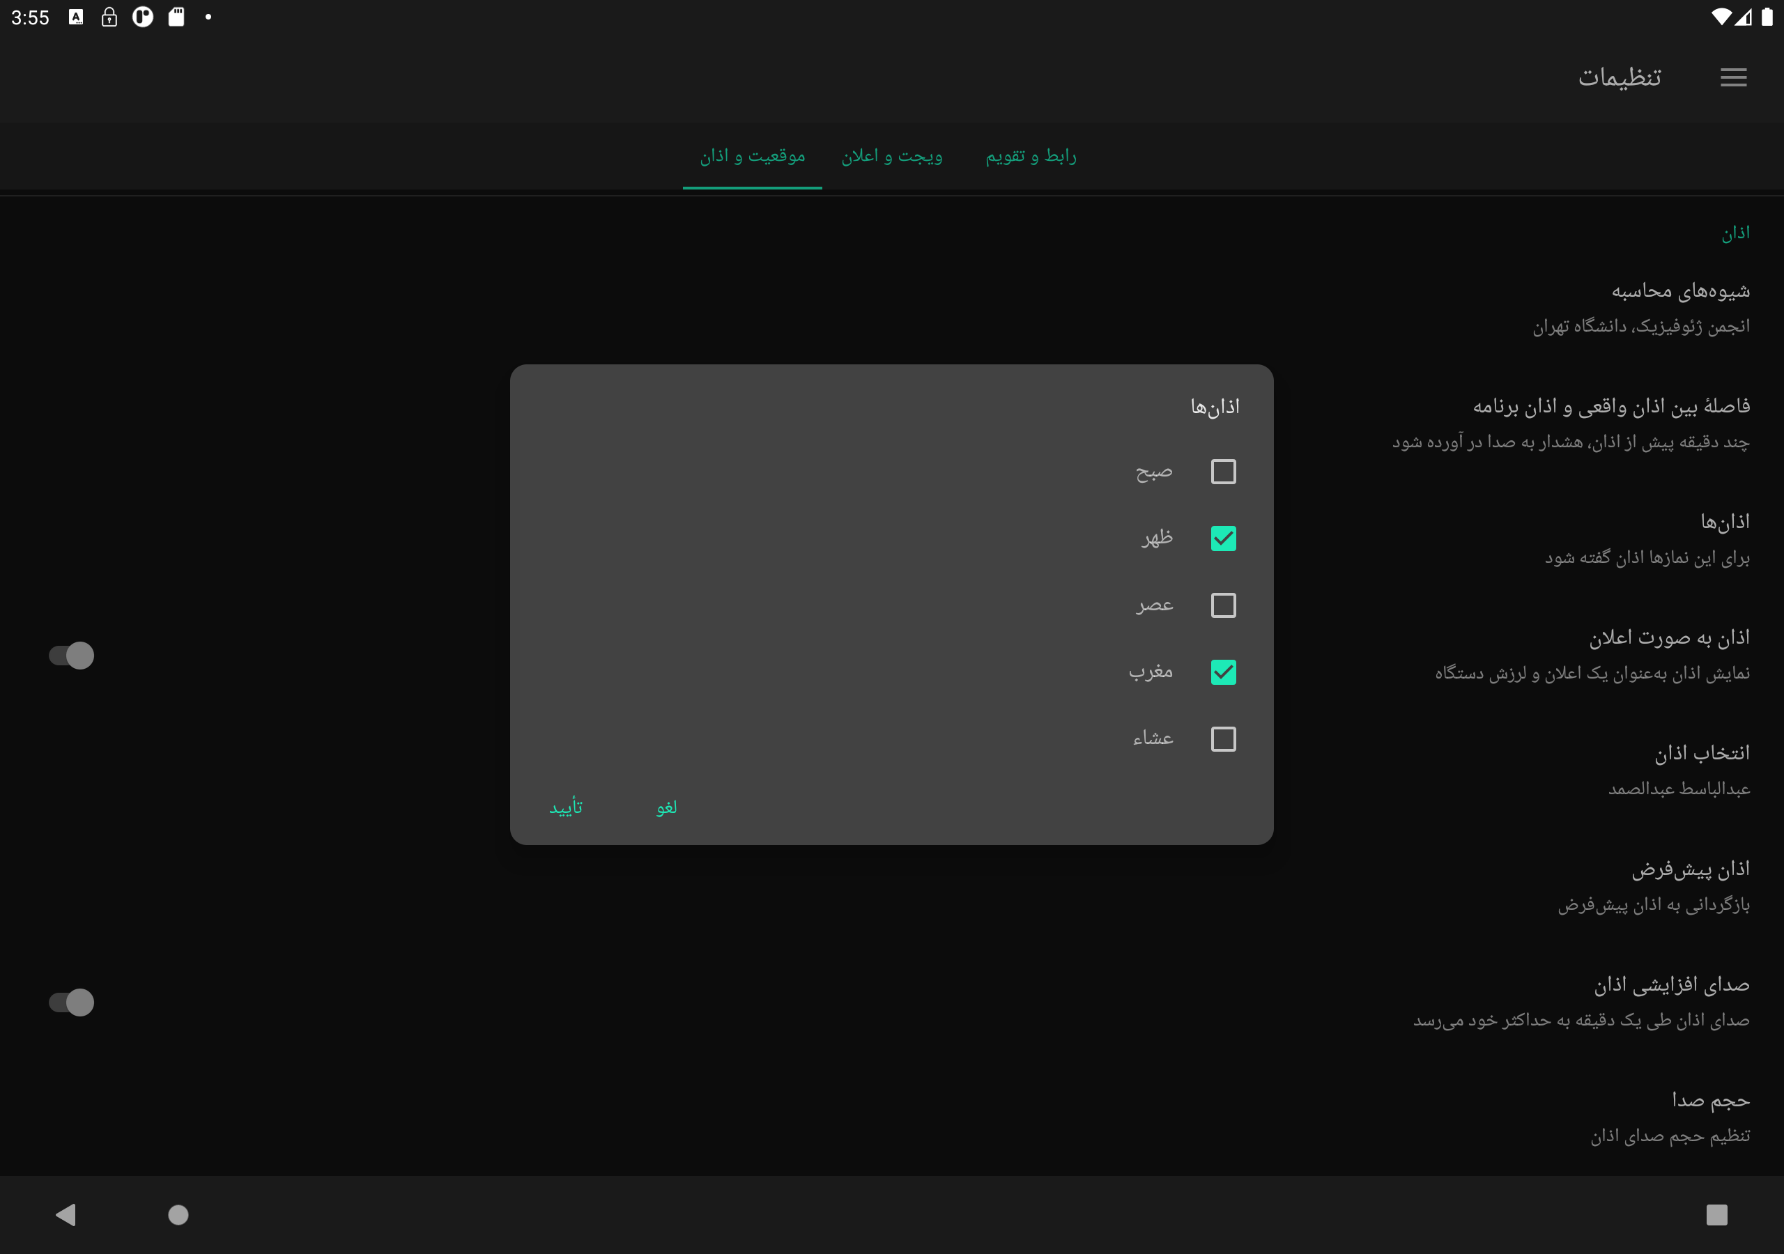Tap the circular P notification icon
1784x1254 pixels.
pos(143,17)
